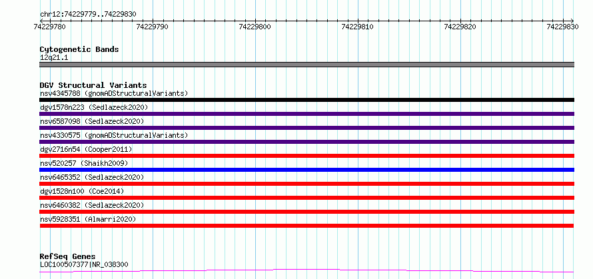Click the DGV Structural Variants track title

pyautogui.click(x=93, y=85)
